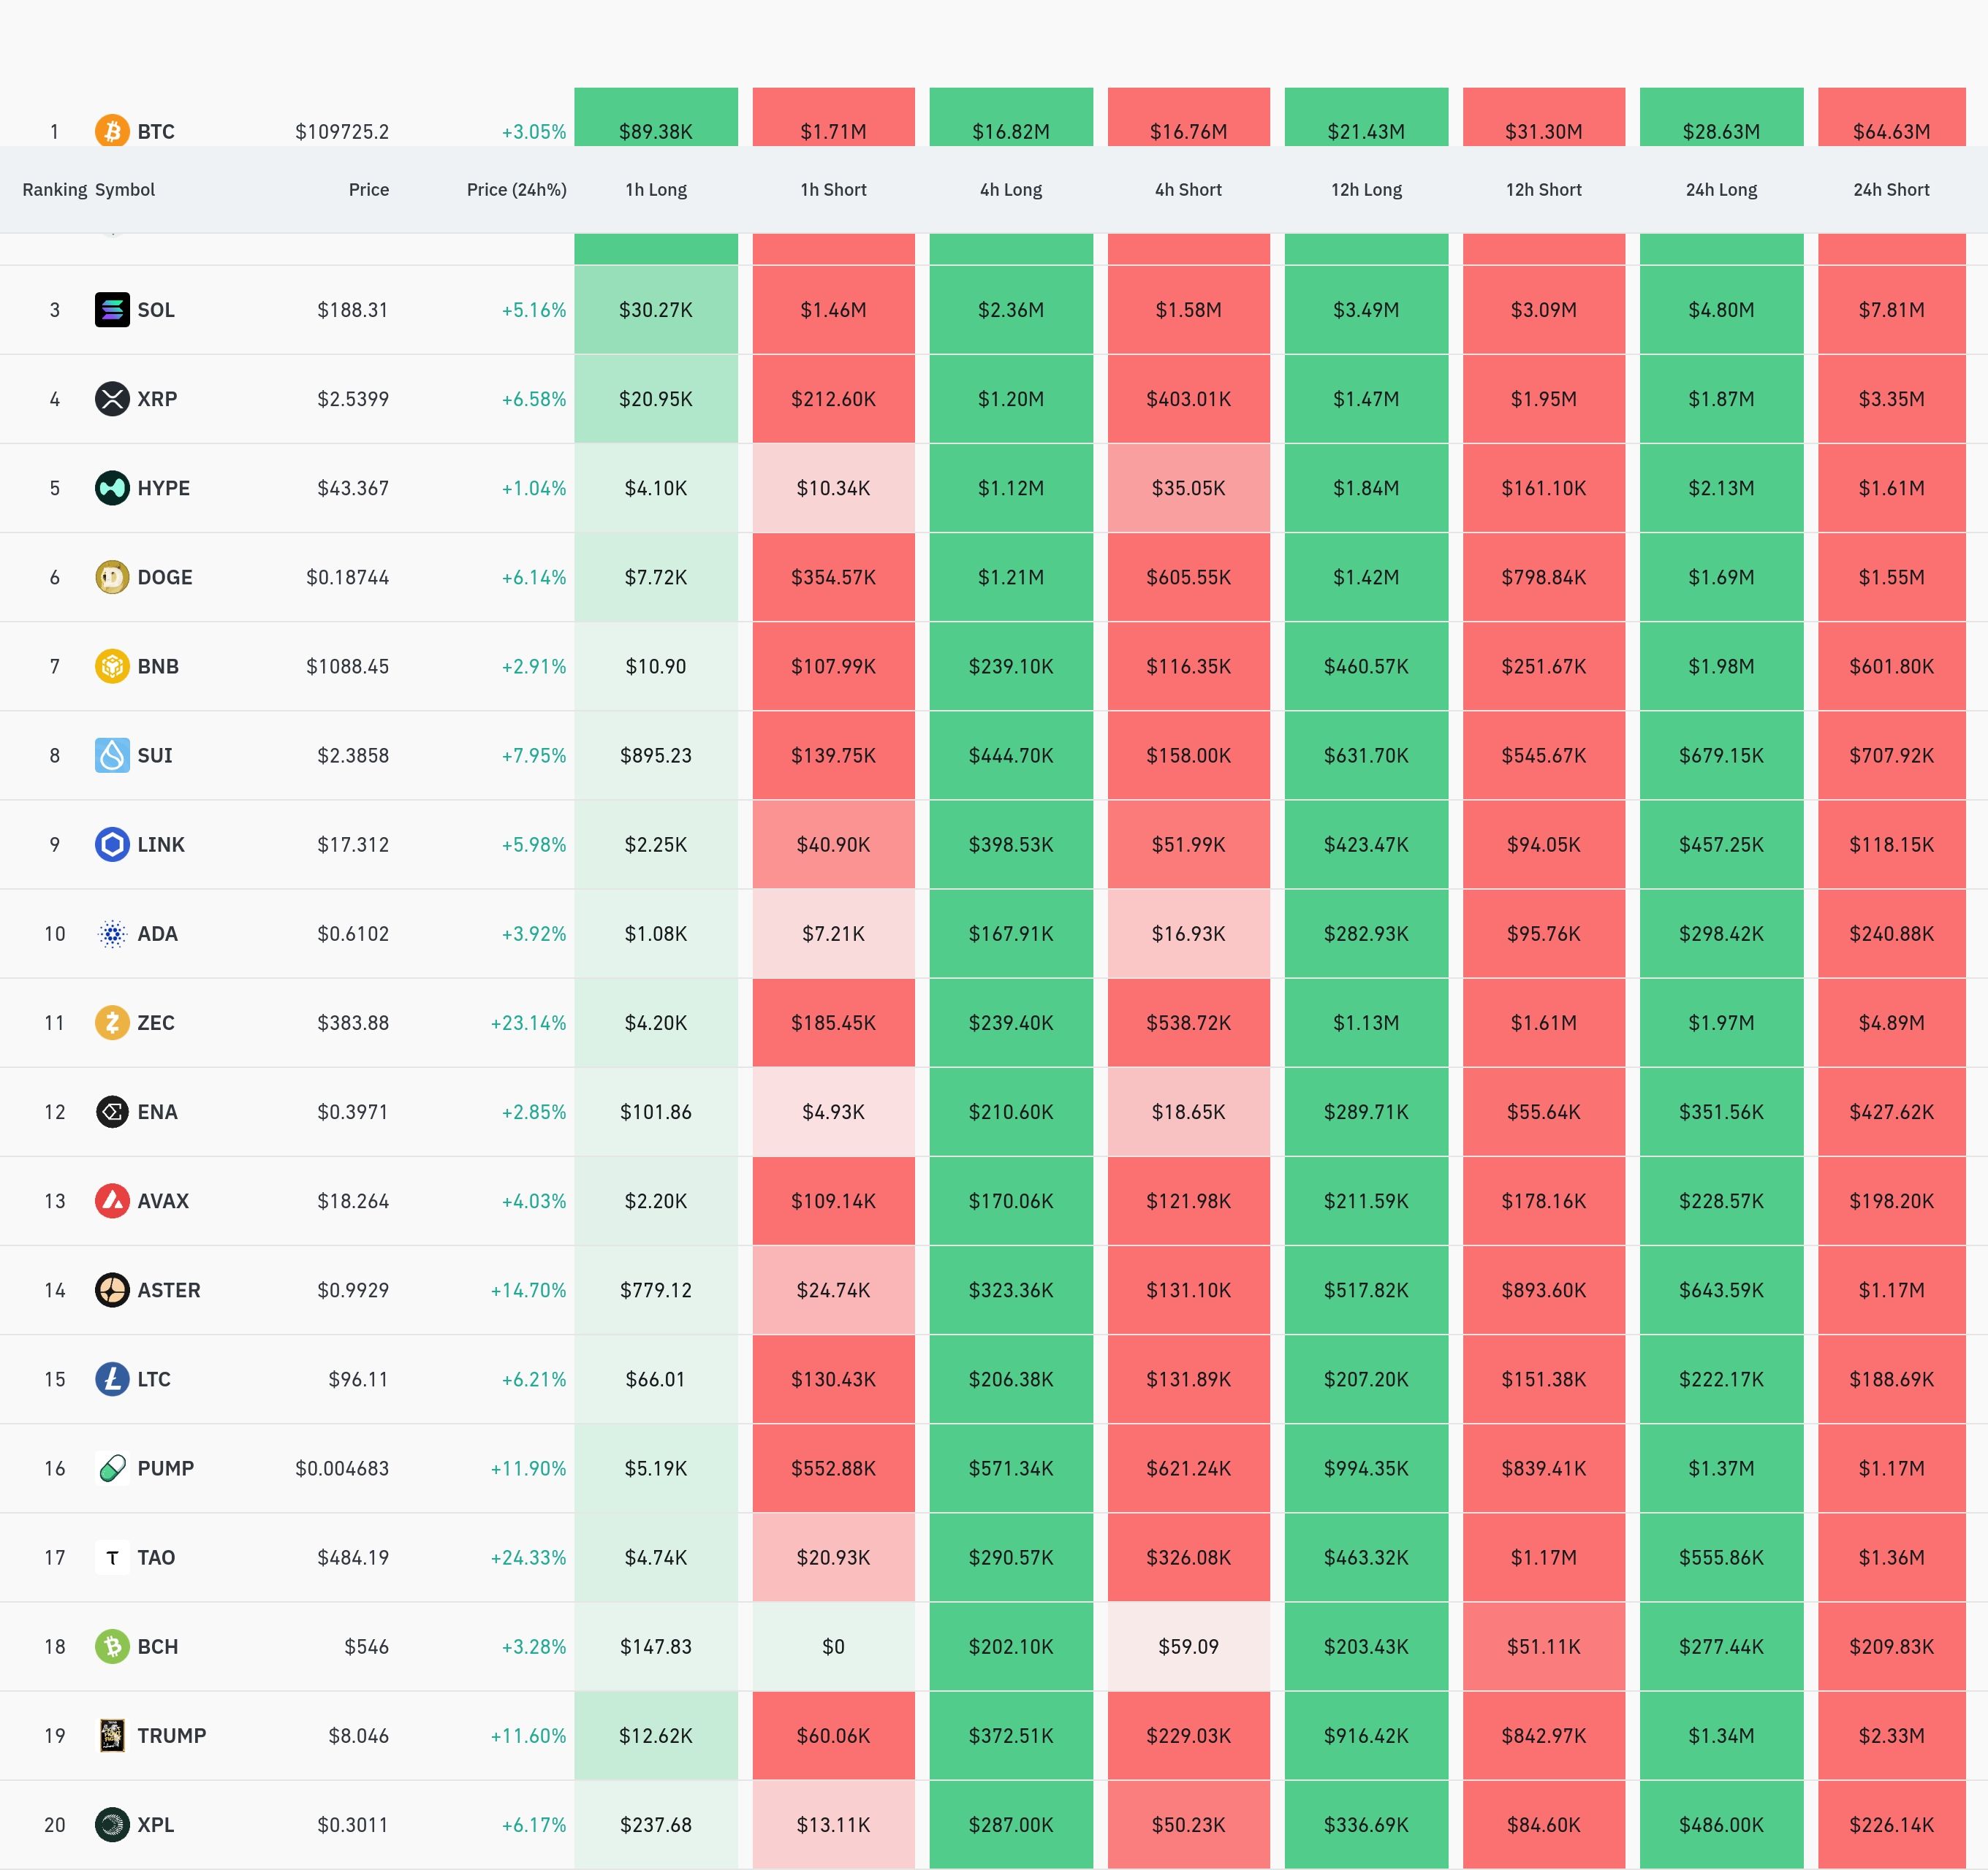
Task: Click the Bitcoin coin icon
Action: (x=112, y=130)
